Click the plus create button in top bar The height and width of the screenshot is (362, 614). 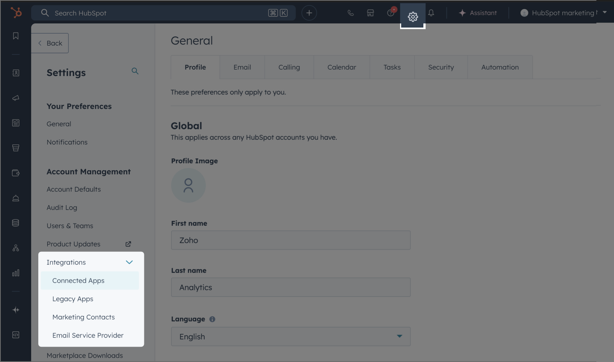pyautogui.click(x=309, y=13)
